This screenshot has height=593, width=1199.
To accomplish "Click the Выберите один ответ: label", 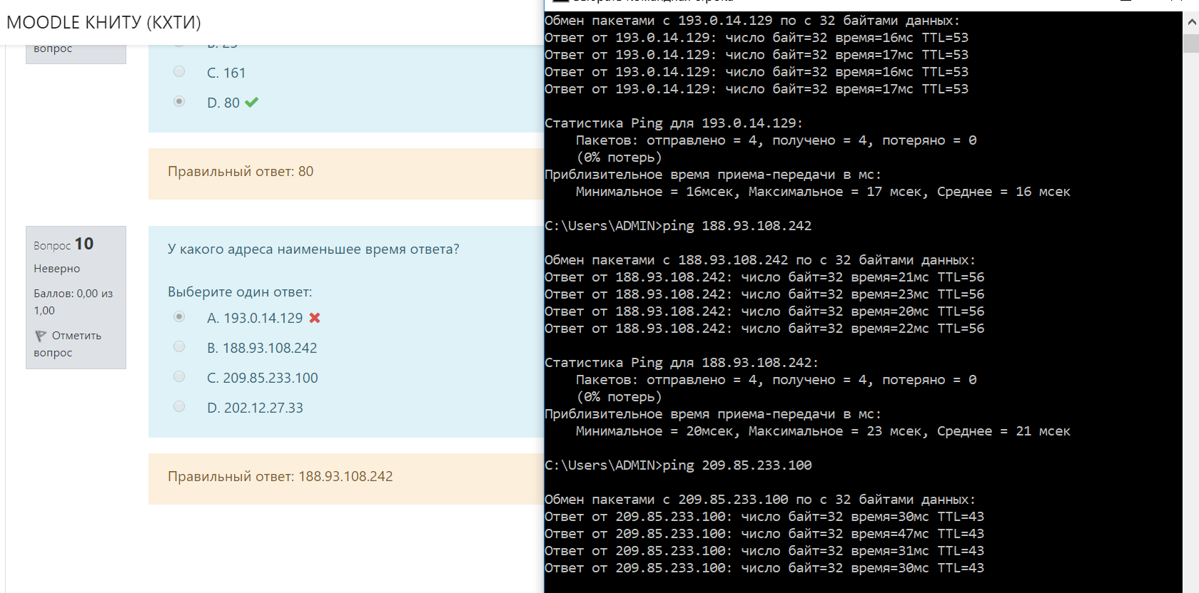I will (240, 292).
